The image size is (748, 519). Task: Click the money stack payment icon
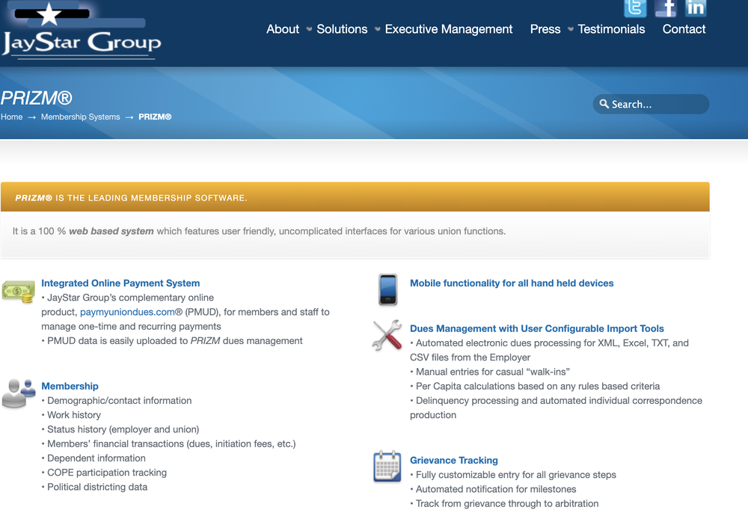18,292
